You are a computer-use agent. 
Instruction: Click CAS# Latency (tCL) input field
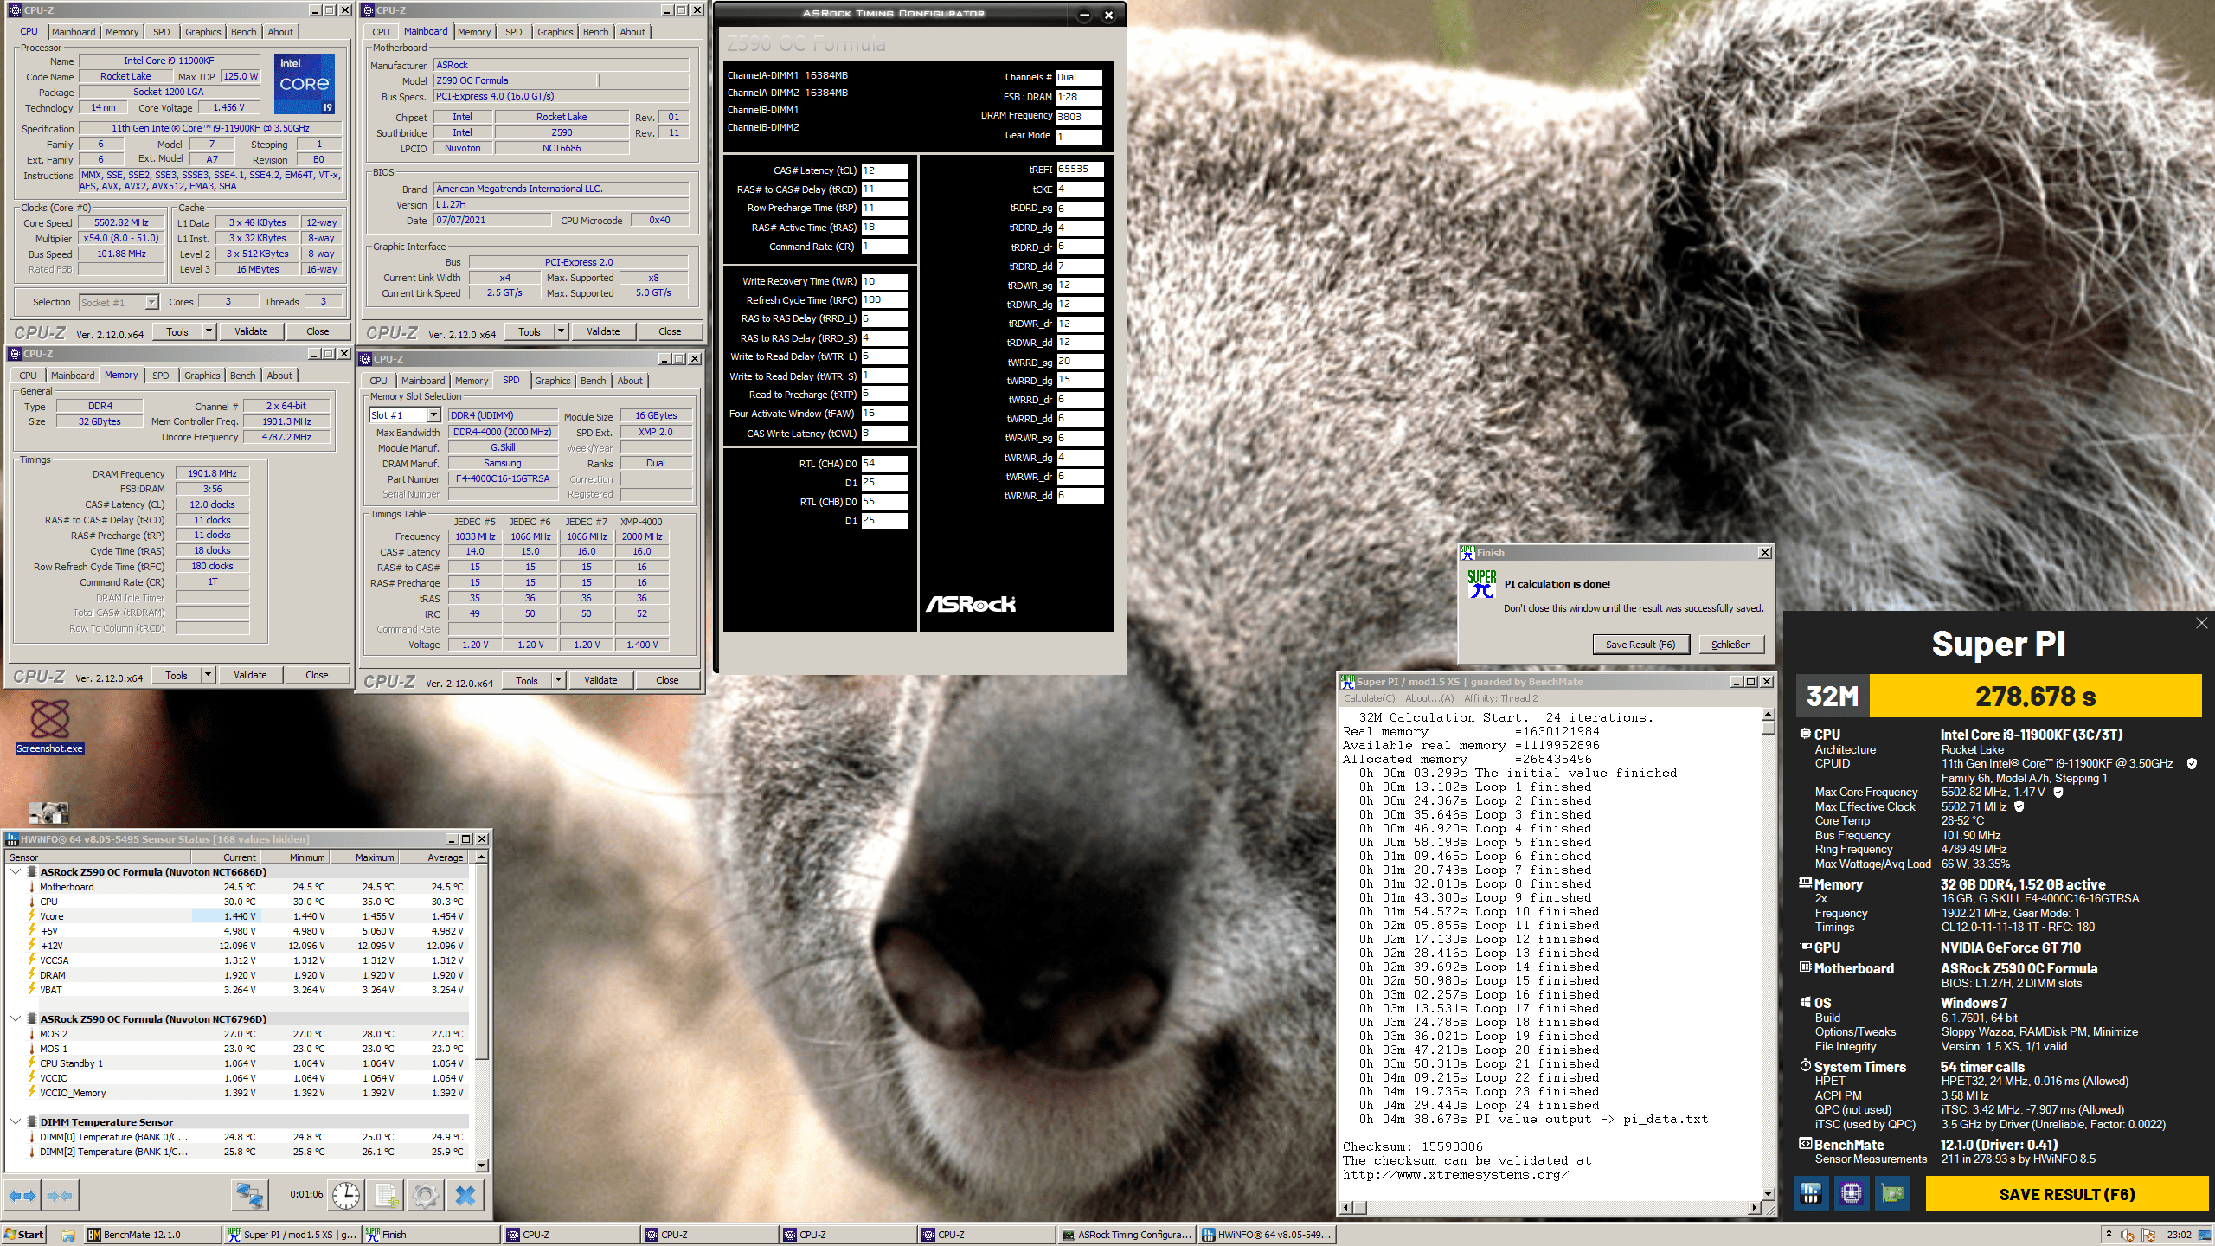(x=883, y=170)
